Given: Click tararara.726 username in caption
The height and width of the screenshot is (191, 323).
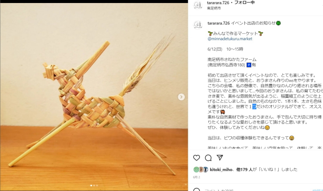Looking at the screenshot, I should click(218, 23).
